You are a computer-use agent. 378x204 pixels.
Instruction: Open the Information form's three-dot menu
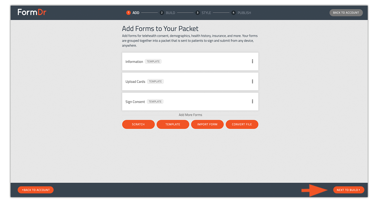click(x=252, y=62)
